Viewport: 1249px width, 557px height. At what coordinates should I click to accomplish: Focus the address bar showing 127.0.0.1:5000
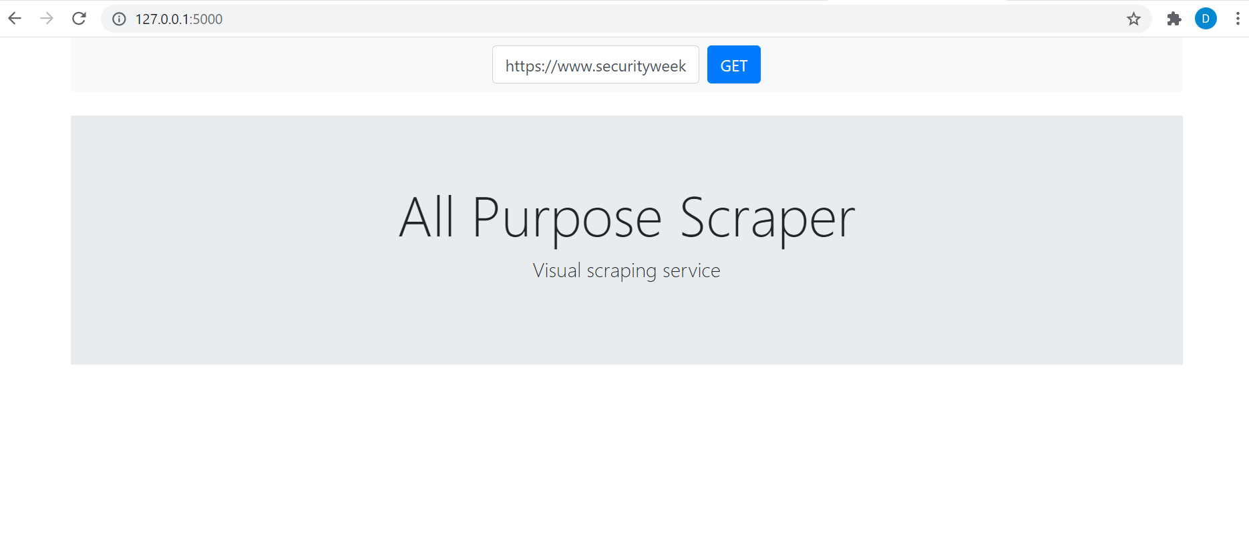pos(626,19)
